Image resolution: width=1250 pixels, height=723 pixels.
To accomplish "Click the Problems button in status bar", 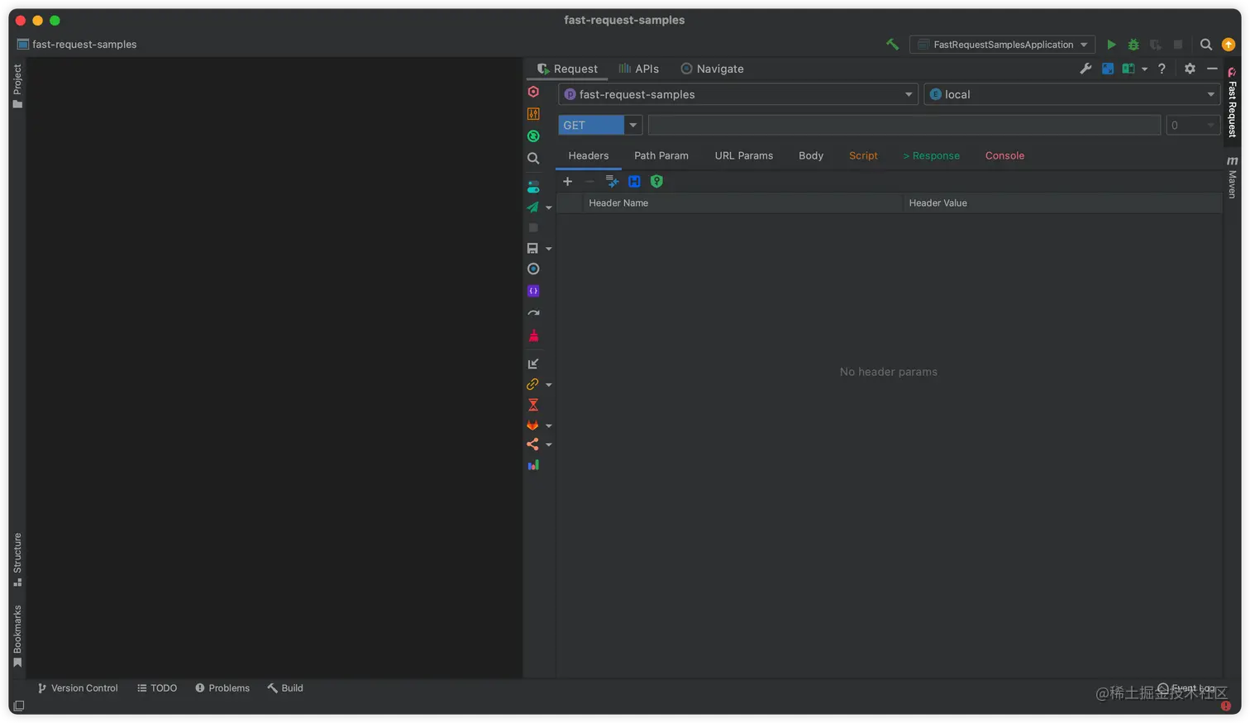I will click(224, 687).
